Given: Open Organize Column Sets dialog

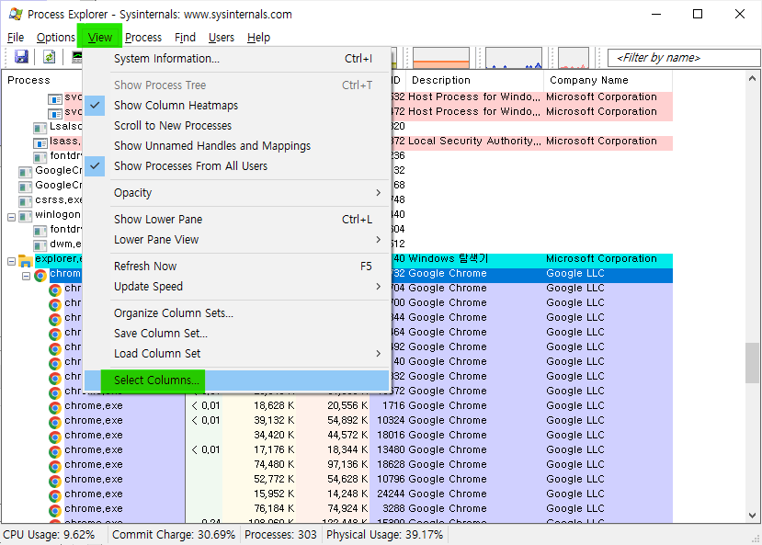Looking at the screenshot, I should (x=236, y=313).
